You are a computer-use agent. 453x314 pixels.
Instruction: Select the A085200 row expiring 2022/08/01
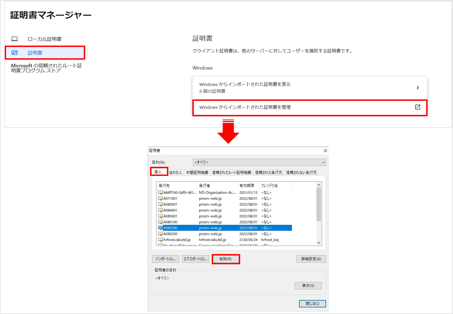point(224,234)
